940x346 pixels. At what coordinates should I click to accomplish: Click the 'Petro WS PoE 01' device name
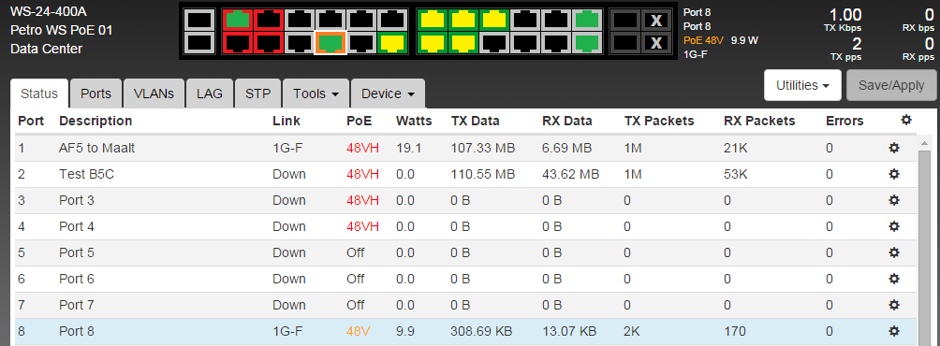[x=61, y=31]
